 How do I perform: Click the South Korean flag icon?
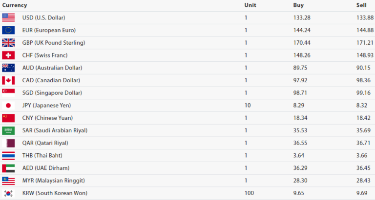8,193
